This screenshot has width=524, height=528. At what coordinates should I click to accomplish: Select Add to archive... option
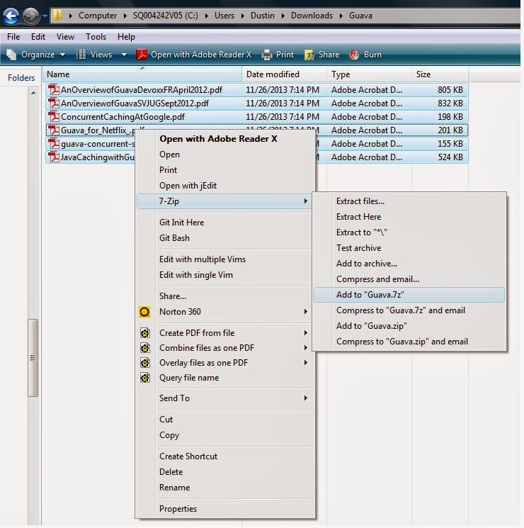367,264
